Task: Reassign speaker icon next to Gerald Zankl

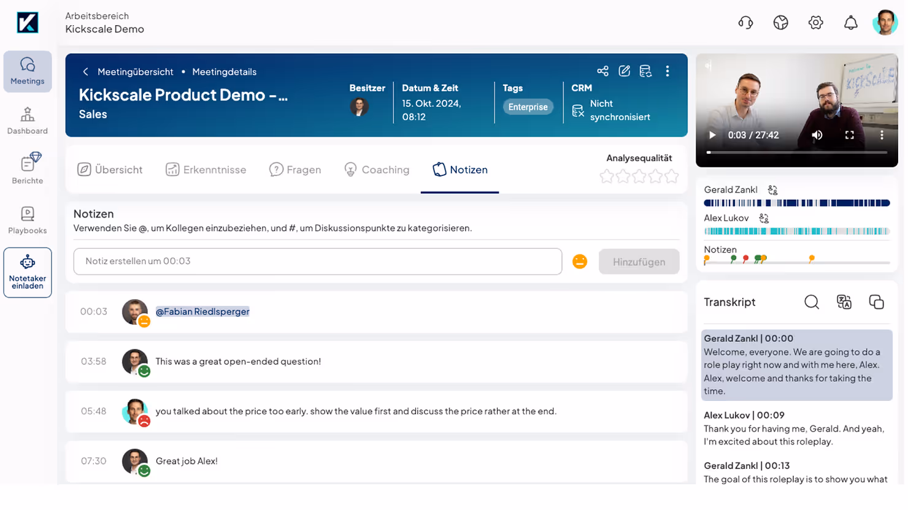Action: point(772,190)
